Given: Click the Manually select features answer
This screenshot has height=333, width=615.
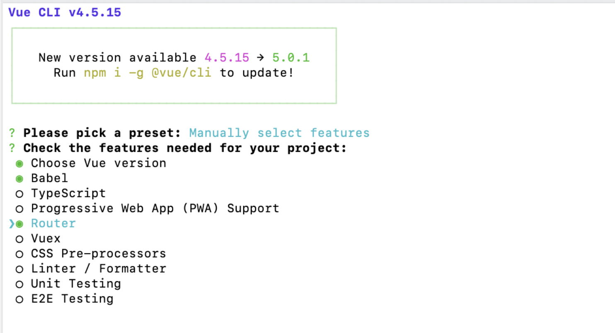Looking at the screenshot, I should tap(279, 133).
